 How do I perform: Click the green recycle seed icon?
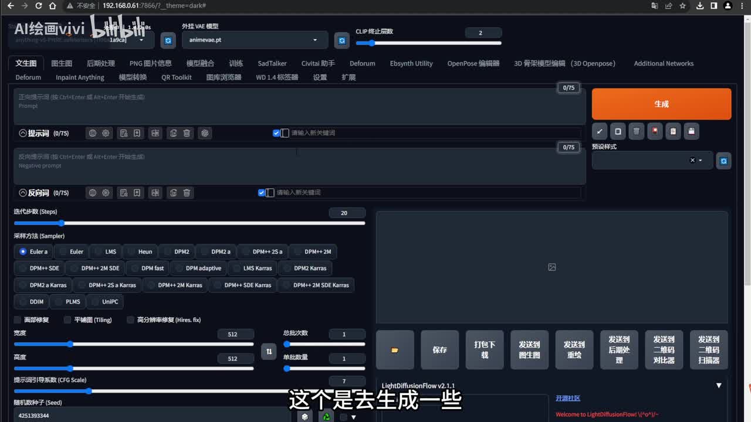[326, 416]
